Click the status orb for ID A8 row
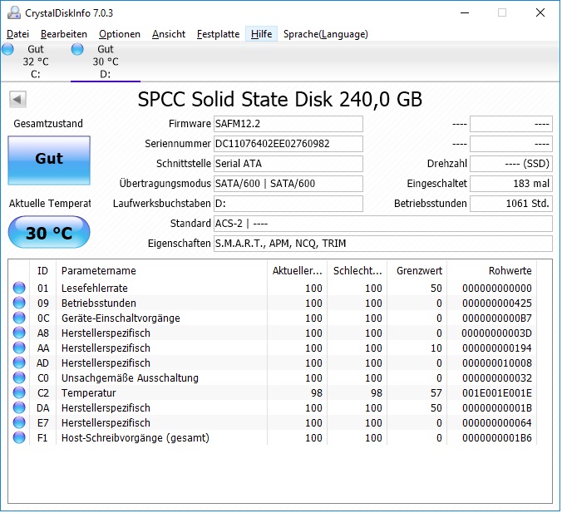 point(19,333)
